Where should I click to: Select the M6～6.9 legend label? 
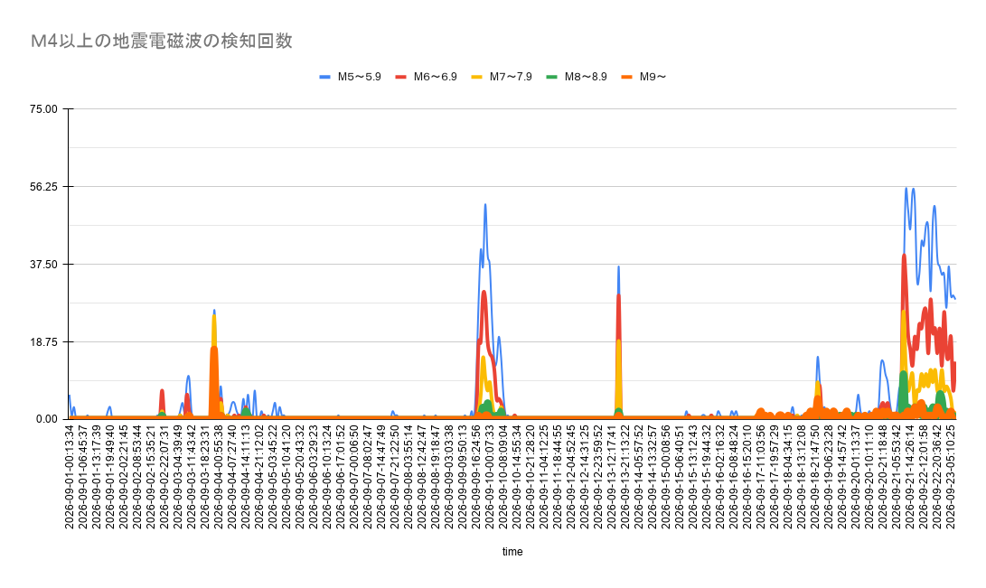point(435,77)
